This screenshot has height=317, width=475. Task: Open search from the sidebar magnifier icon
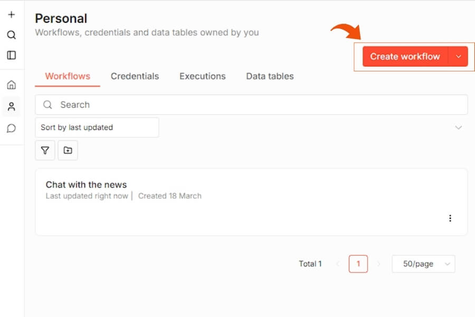pos(12,35)
